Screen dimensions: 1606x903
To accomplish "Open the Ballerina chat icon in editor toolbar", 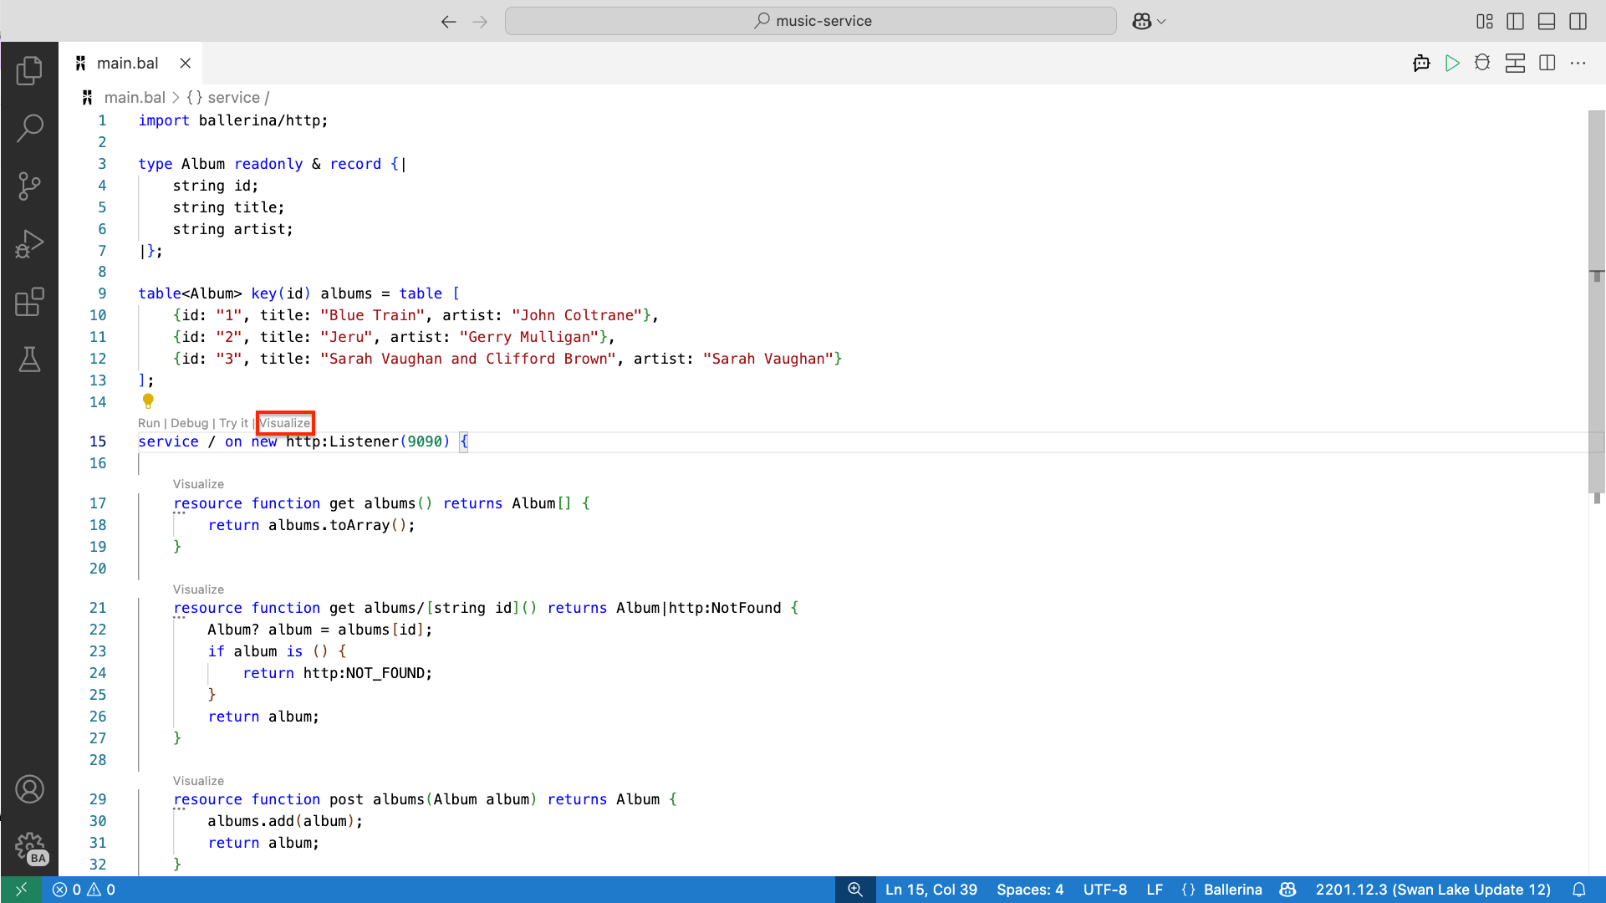I will click(x=1421, y=64).
